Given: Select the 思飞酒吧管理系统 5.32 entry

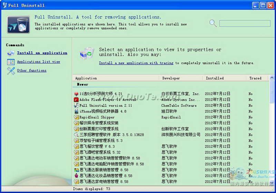Looking at the screenshot, I should point(100,152).
